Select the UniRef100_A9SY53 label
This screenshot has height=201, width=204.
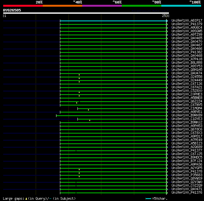[187, 66]
